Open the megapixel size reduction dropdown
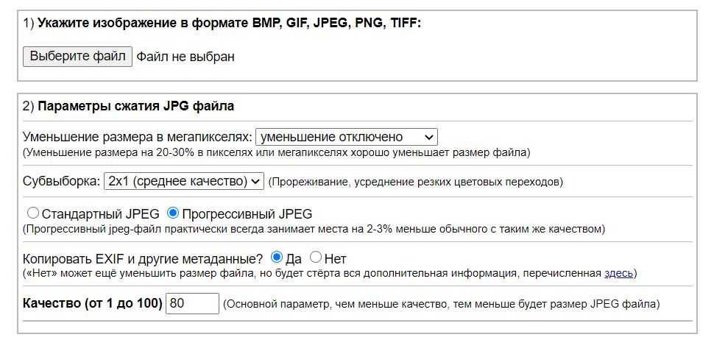Viewport: 714px width, 340px height. [x=346, y=137]
